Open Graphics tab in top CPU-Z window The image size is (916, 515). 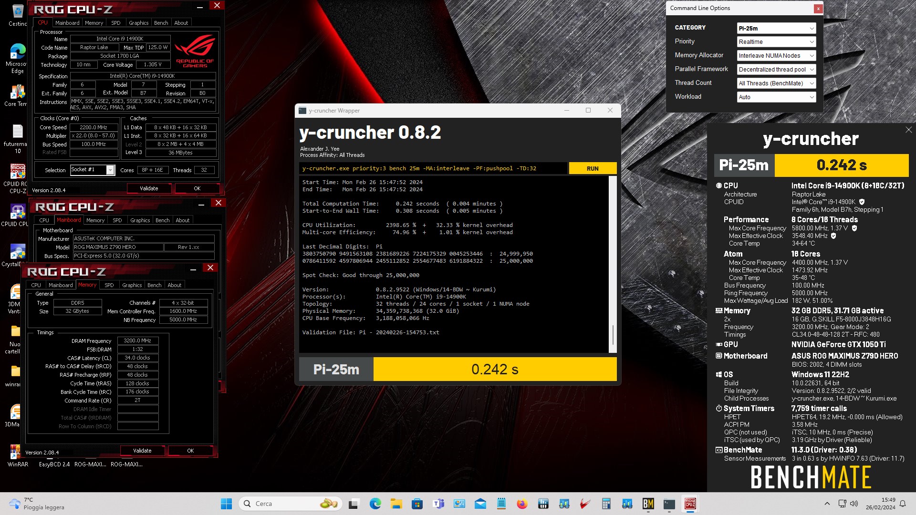coord(138,23)
